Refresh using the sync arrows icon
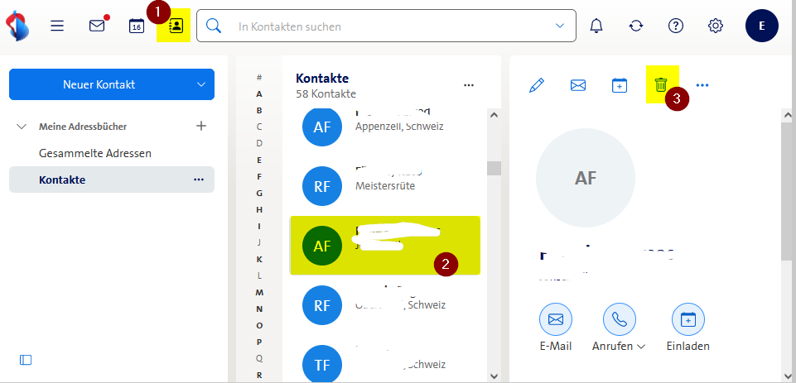Screen dimensions: 796x383 pos(635,26)
